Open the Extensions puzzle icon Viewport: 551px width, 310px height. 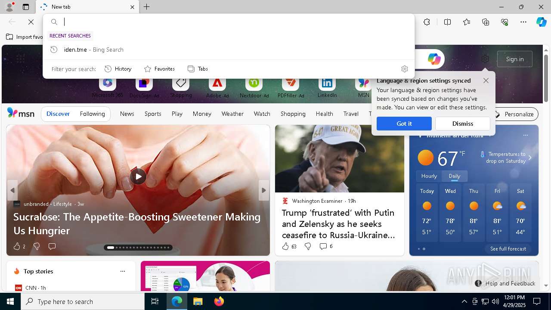click(x=427, y=22)
